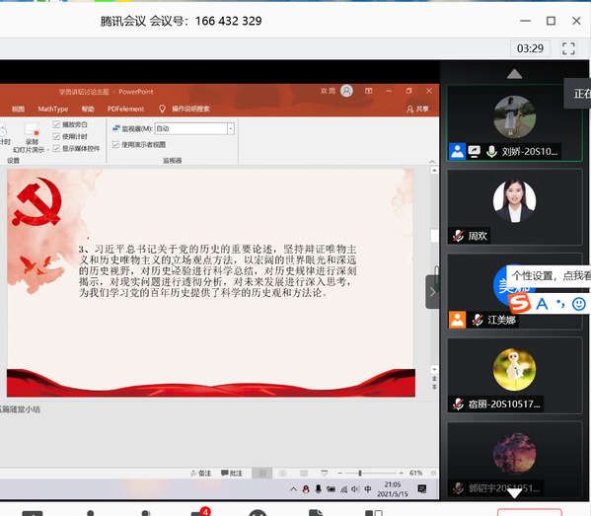Open the MathType ribbon tab

pyautogui.click(x=52, y=109)
